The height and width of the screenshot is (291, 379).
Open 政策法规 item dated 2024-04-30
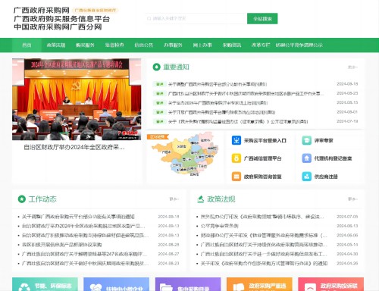pos(264,254)
